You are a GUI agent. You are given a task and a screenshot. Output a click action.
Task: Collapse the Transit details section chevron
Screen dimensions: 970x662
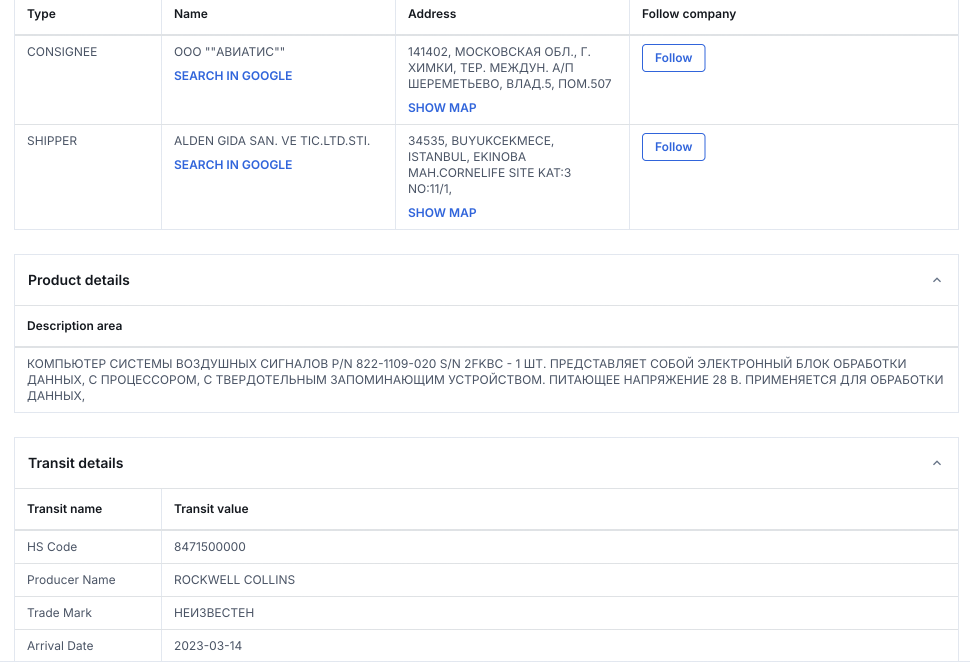(936, 463)
